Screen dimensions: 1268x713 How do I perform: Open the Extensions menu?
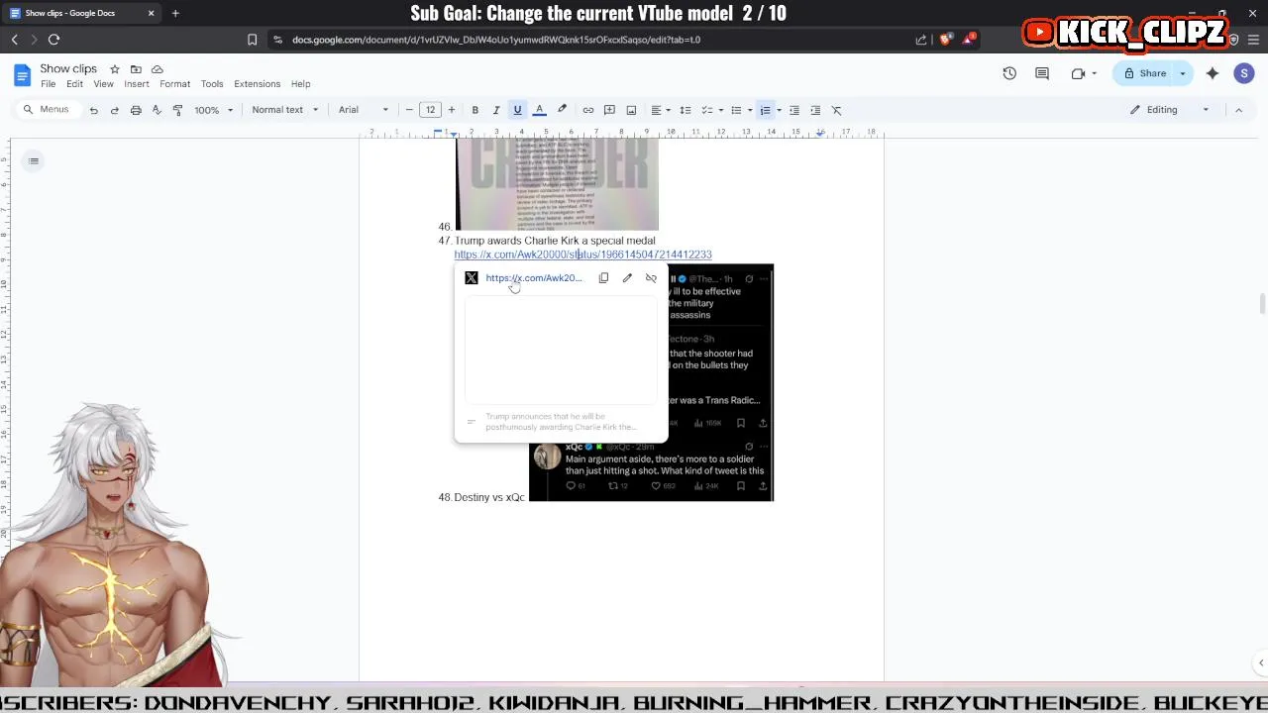tap(257, 84)
